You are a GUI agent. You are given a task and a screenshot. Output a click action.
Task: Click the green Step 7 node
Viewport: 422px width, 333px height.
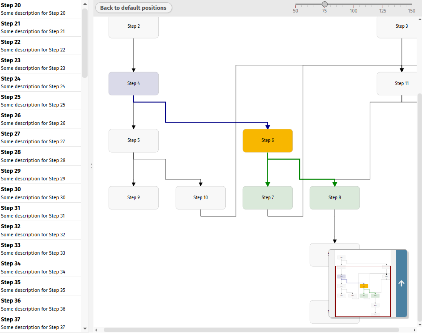pyautogui.click(x=267, y=198)
